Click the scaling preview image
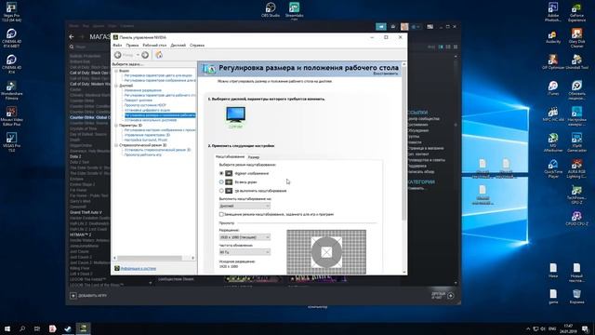This screenshot has width=595, height=335. pyautogui.click(x=326, y=252)
